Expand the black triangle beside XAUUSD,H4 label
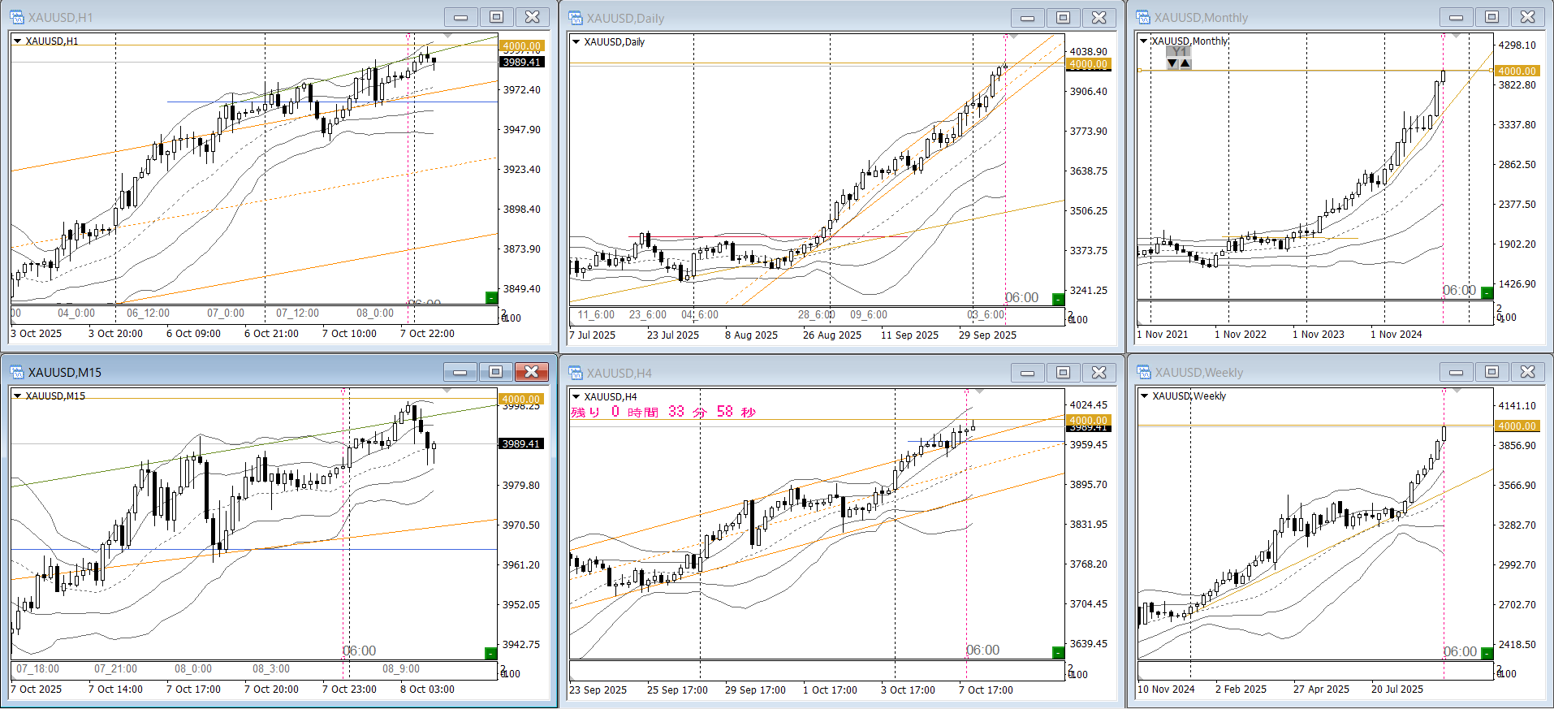Viewport: 1554px width, 709px height. [x=576, y=397]
